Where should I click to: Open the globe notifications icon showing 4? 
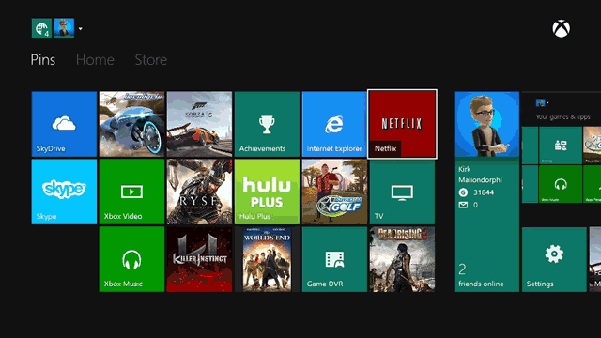pos(41,28)
